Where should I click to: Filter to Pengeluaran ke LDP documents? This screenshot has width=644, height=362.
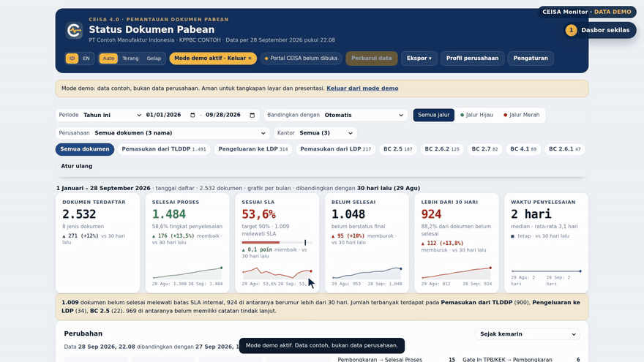click(253, 149)
